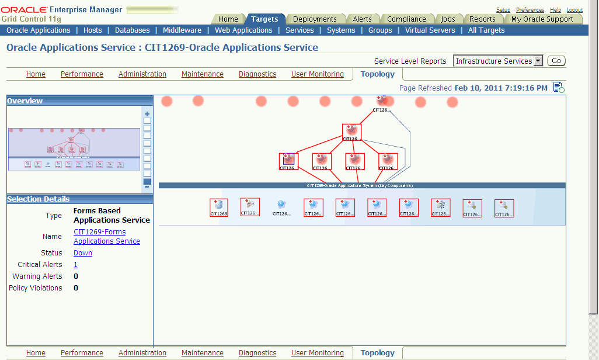Click the bottom Maintenance link
Image resolution: width=599 pixels, height=360 pixels.
(x=203, y=353)
